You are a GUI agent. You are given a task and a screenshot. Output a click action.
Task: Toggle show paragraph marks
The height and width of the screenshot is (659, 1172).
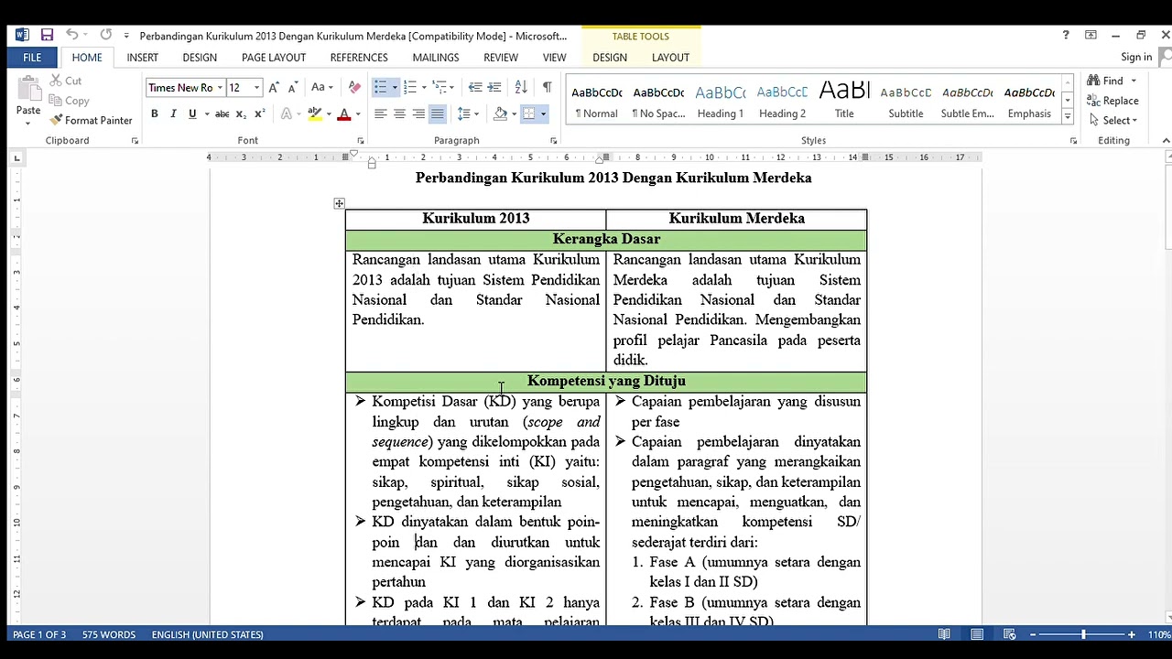pyautogui.click(x=547, y=87)
